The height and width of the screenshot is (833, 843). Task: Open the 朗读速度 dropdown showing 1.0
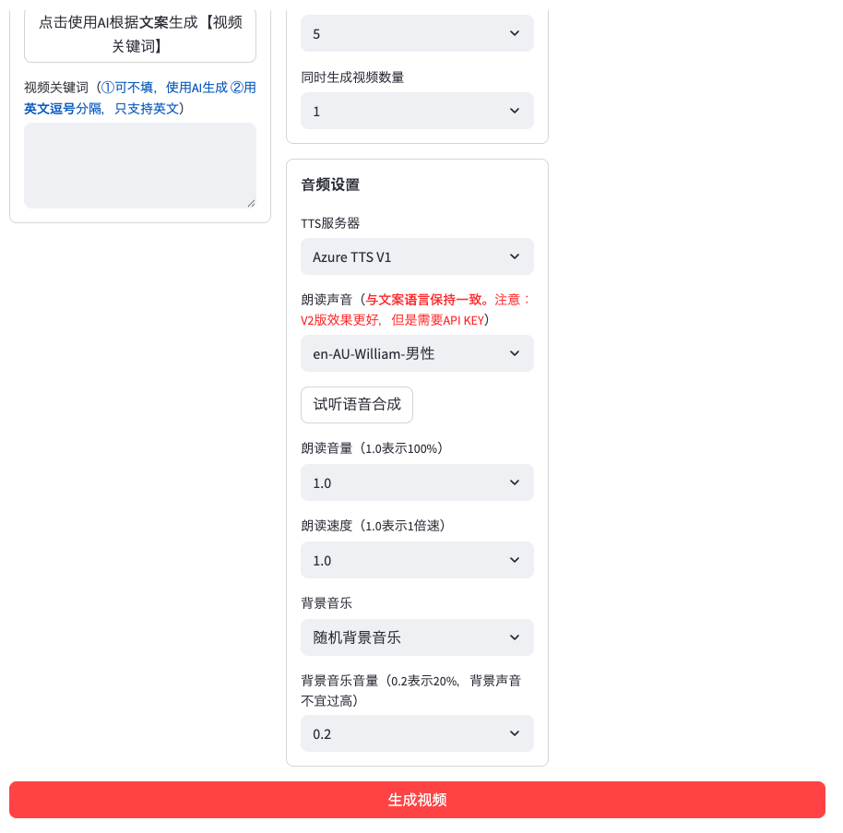click(x=417, y=560)
